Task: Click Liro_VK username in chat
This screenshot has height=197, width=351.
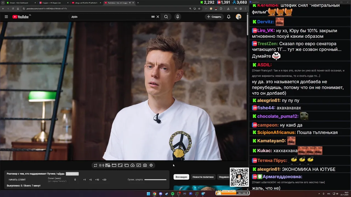Action: tap(266, 31)
